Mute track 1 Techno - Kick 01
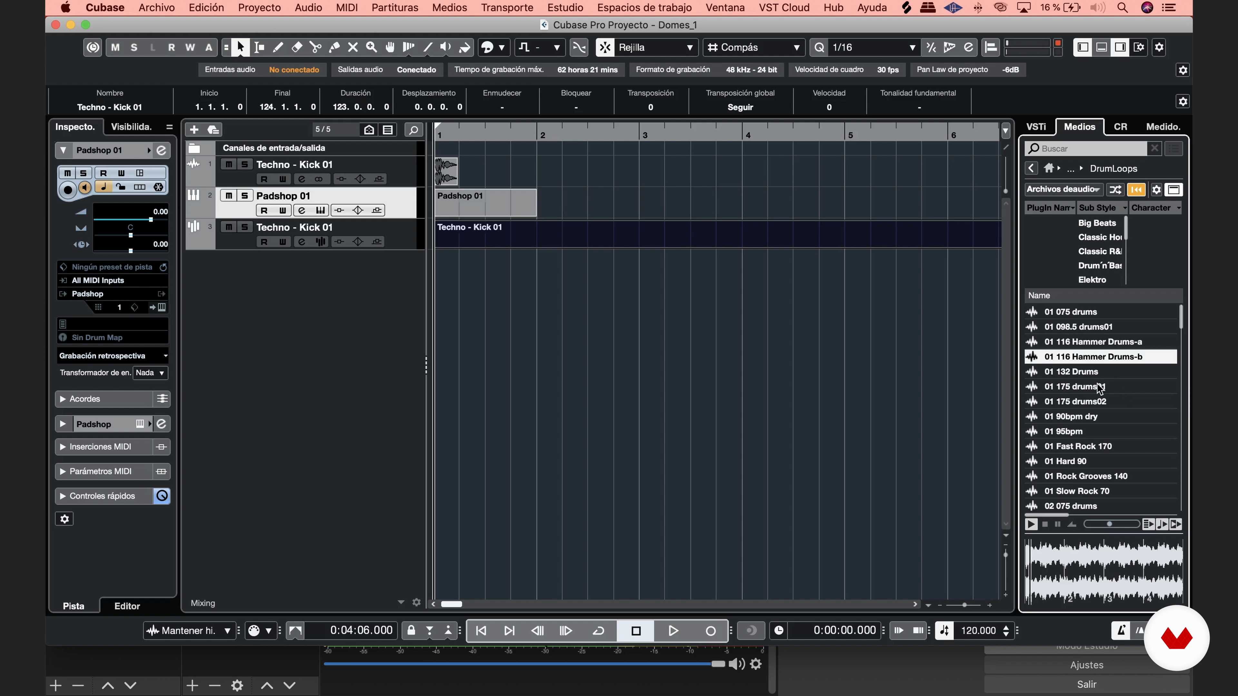Viewport: 1238px width, 696px height. 229,164
